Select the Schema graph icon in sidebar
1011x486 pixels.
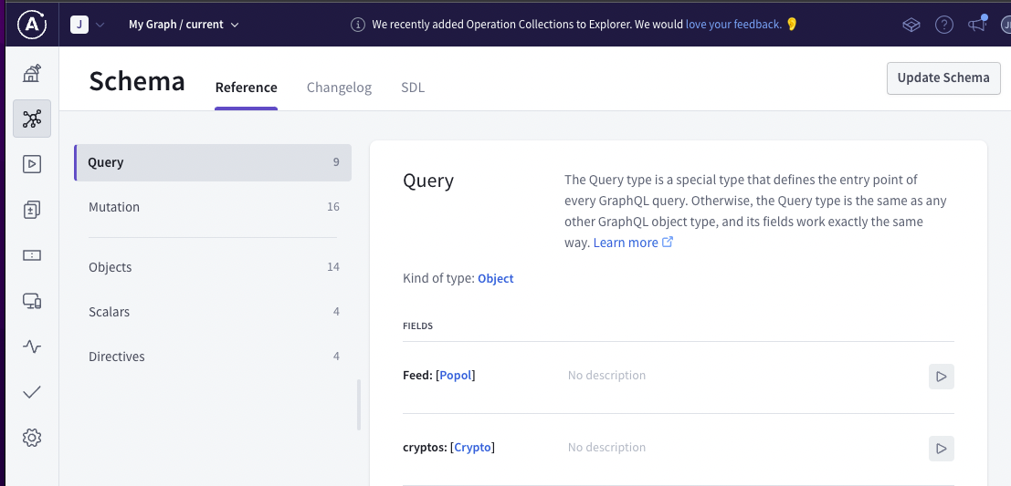pos(32,119)
